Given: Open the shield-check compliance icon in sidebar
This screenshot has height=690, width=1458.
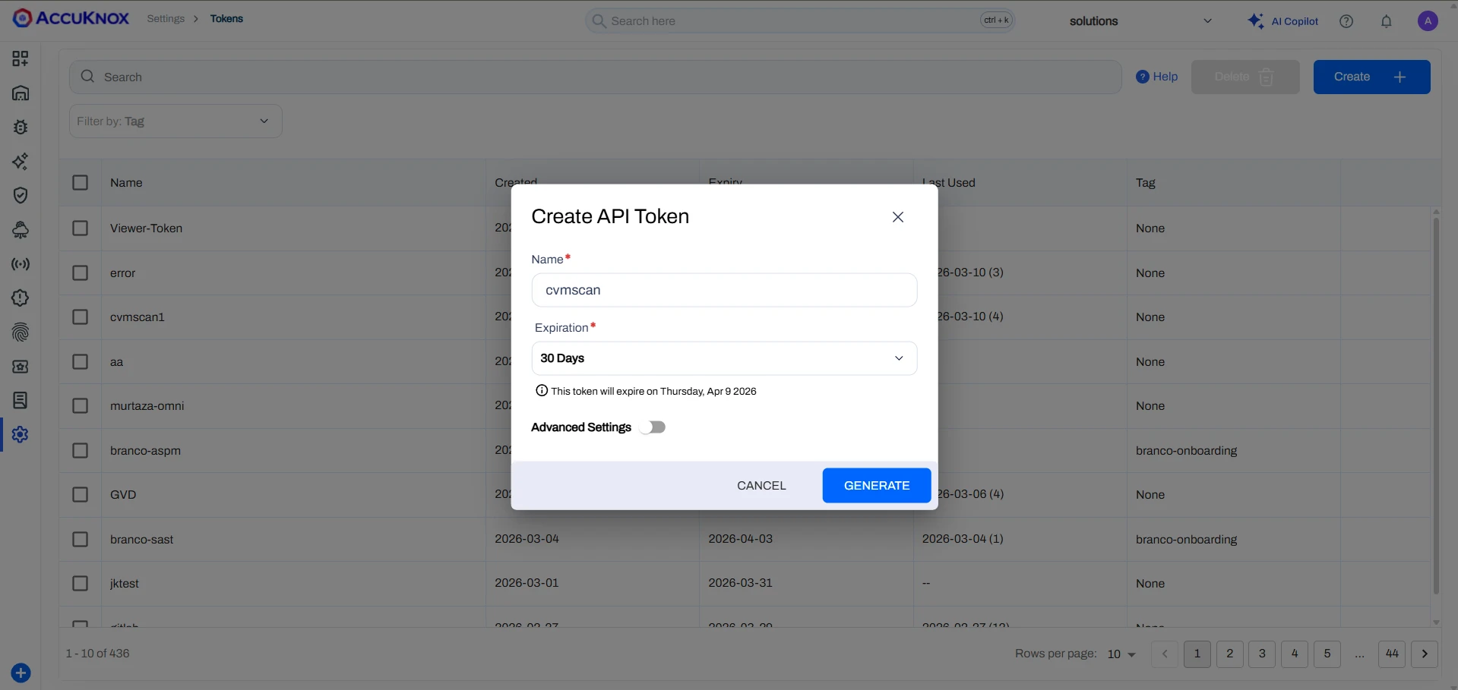Looking at the screenshot, I should click(21, 195).
